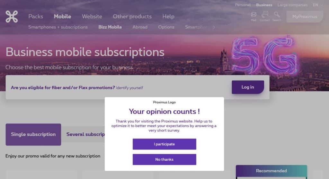Click the Search magnifier icon
Viewport: 329px width, 179px height.
[277, 16]
